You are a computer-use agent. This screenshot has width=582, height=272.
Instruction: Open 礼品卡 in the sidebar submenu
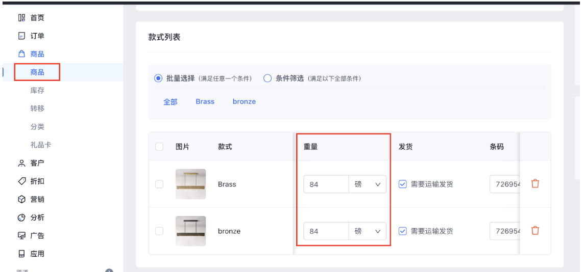(41, 145)
